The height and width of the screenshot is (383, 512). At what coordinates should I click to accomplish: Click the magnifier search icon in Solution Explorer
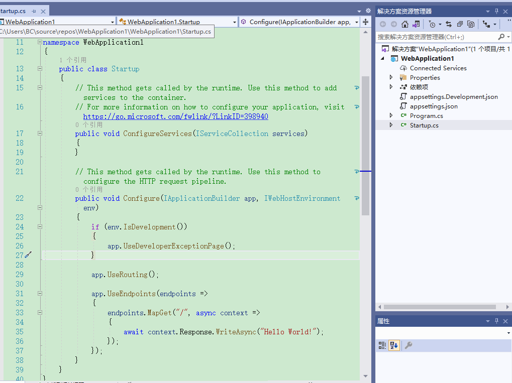tap(501, 37)
